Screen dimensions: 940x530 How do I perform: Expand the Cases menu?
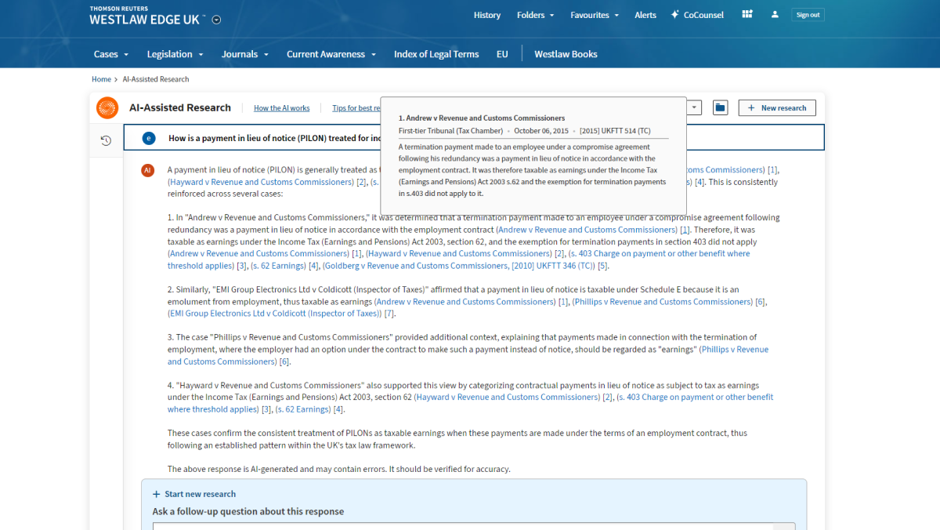tap(110, 54)
